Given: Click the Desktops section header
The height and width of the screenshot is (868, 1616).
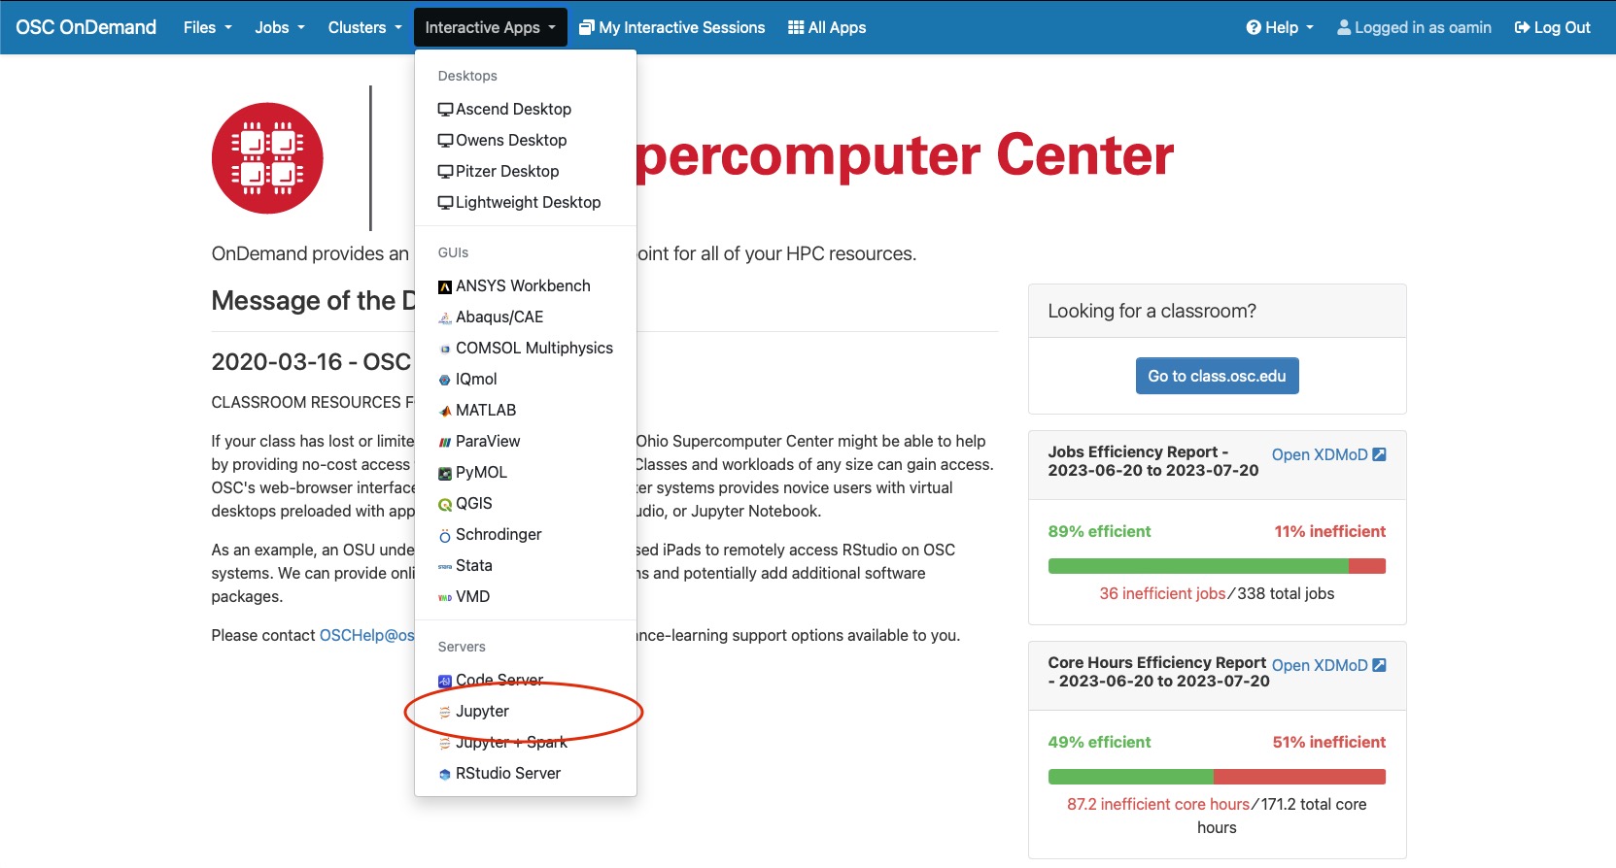Looking at the screenshot, I should point(467,76).
